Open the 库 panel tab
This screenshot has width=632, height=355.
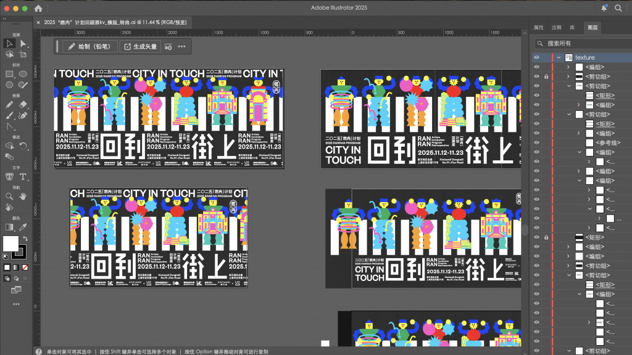pos(572,28)
